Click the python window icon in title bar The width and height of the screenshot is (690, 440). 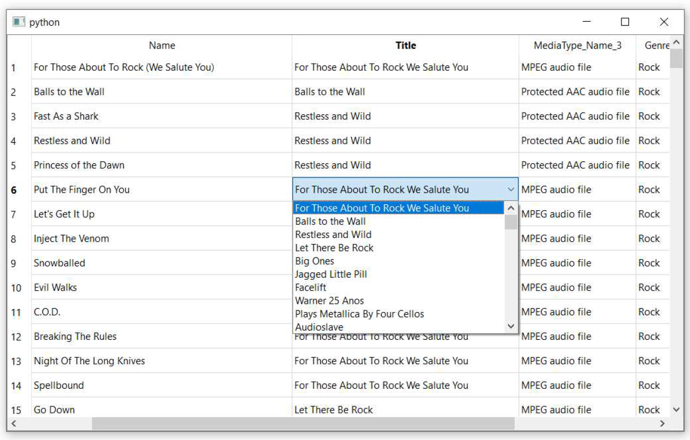click(x=19, y=22)
